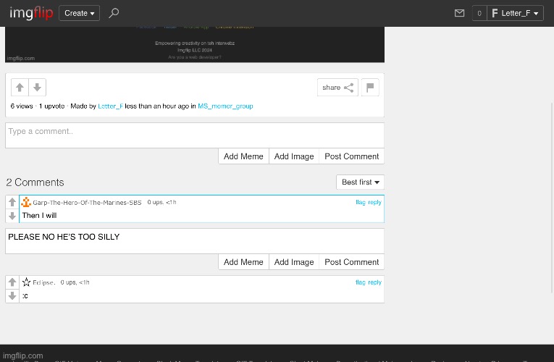Downvote the 'Then I will' comment
This screenshot has height=362, width=554.
pyautogui.click(x=12, y=216)
